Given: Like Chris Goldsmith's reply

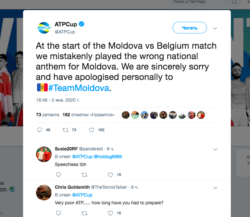Looking at the screenshot, I should [x=110, y=213].
